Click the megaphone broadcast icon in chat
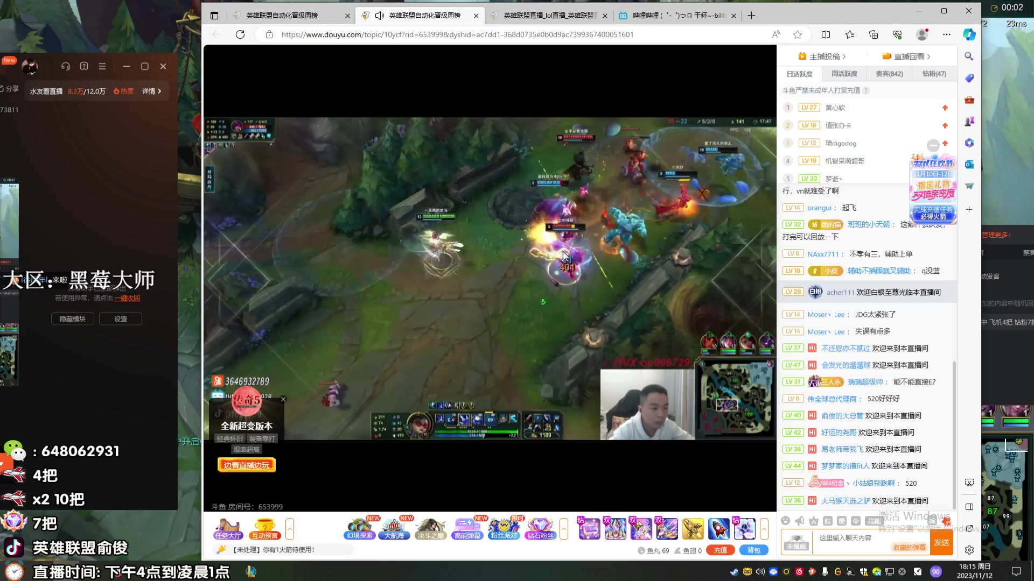Image resolution: width=1034 pixels, height=581 pixels. coord(799,521)
